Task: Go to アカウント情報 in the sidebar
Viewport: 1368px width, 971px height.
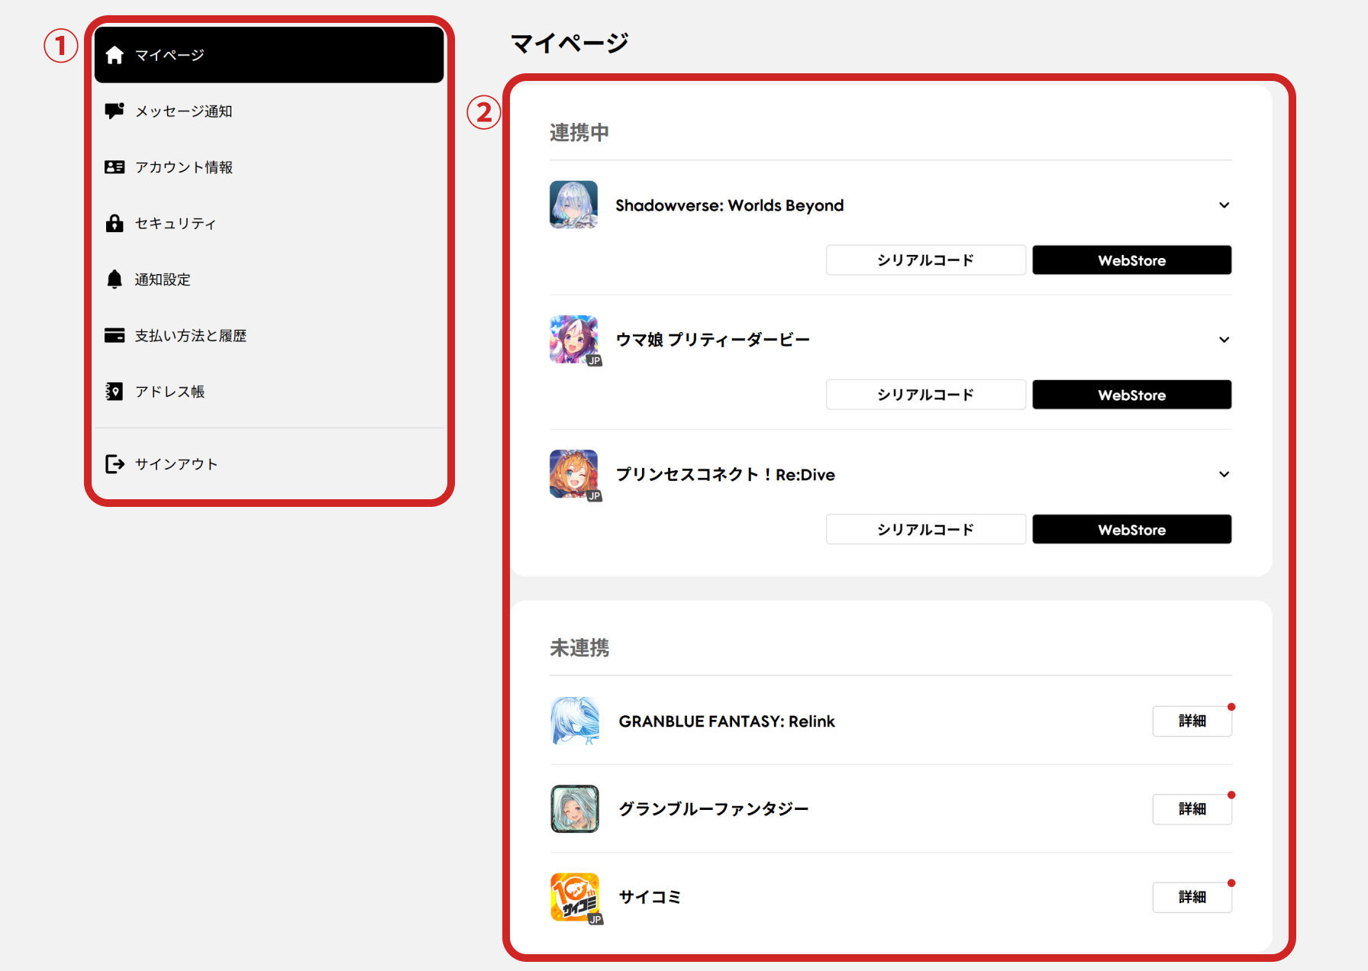Action: (x=269, y=167)
